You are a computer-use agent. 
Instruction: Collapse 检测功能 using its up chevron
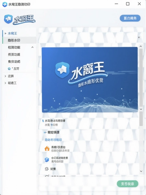[32, 47]
